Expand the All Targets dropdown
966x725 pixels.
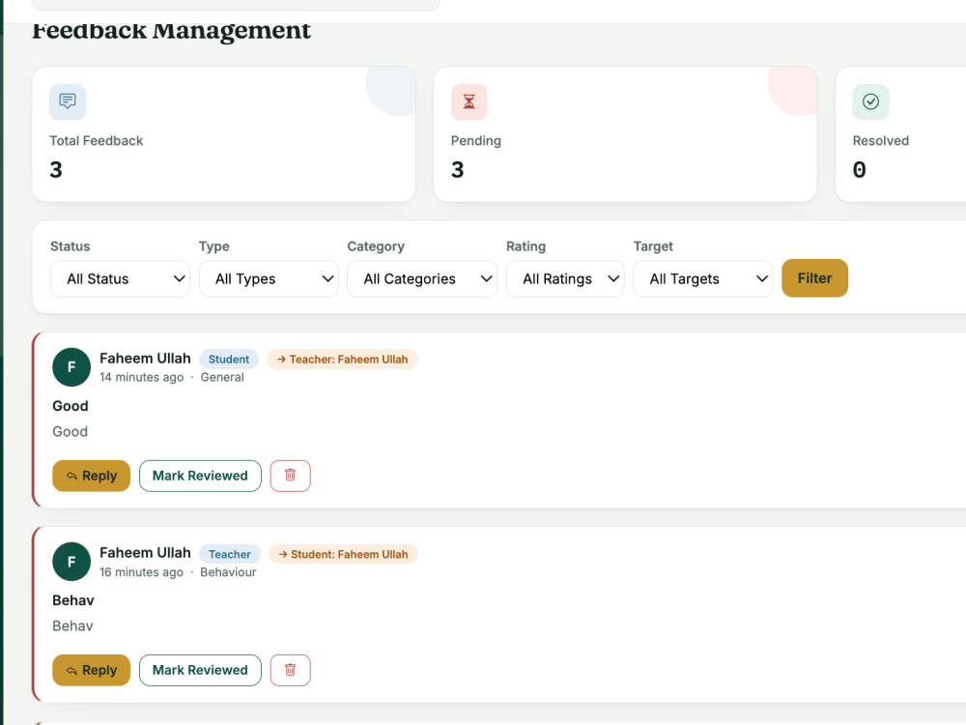[703, 278]
